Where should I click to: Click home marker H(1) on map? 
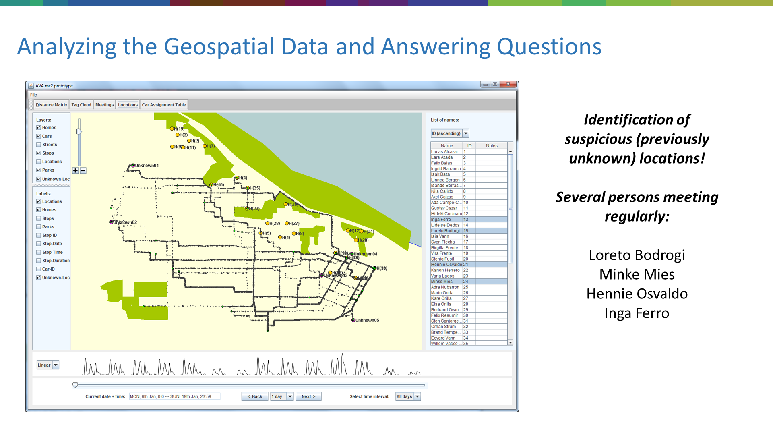coord(280,238)
